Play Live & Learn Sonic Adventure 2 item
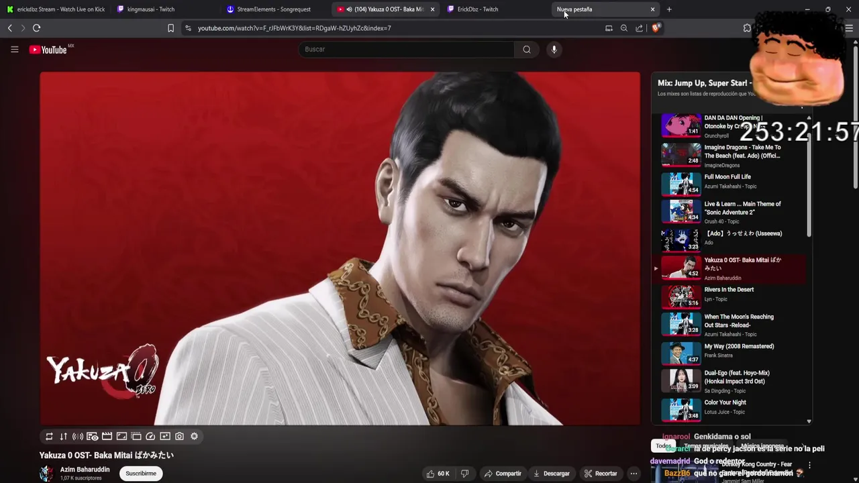This screenshot has width=859, height=483. coord(730,212)
